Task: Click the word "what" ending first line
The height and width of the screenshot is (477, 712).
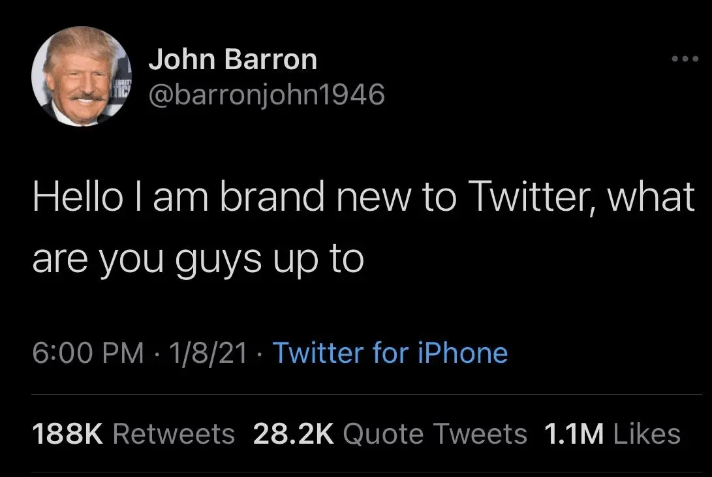Action: (650, 197)
